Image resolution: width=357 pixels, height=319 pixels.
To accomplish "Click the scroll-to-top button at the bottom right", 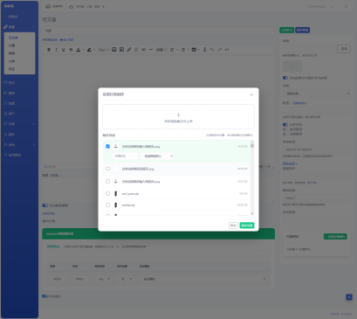I will coord(349,297).
